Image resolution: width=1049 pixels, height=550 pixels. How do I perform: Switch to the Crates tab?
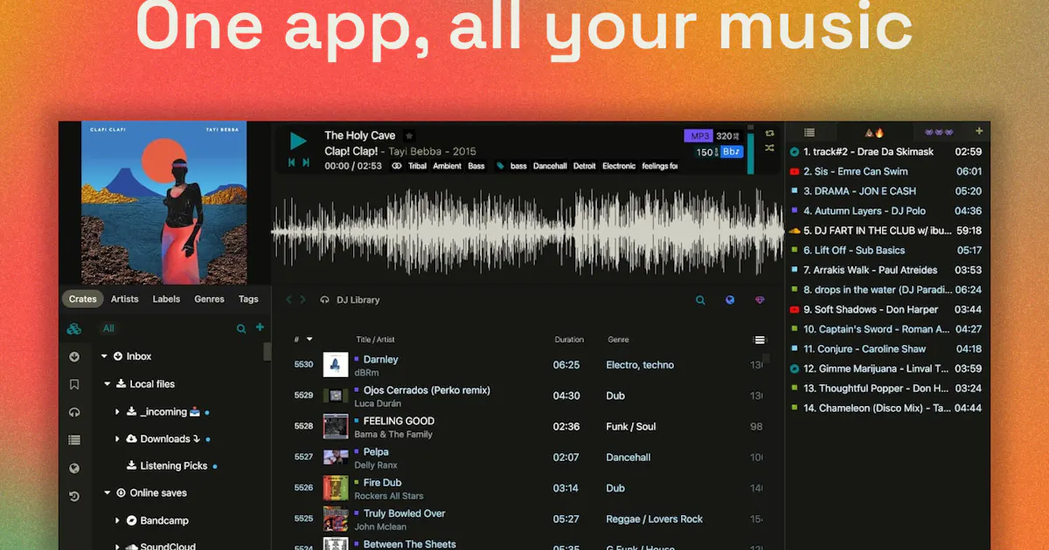point(83,299)
